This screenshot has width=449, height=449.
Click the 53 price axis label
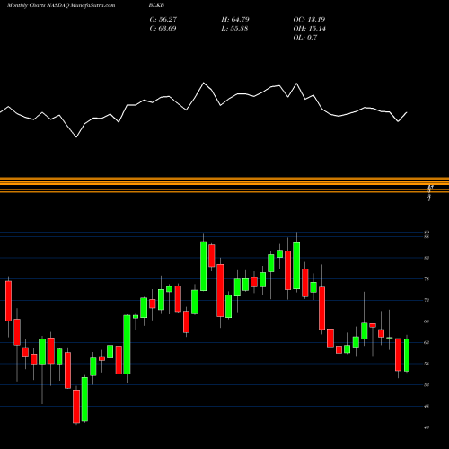pyautogui.click(x=427, y=385)
